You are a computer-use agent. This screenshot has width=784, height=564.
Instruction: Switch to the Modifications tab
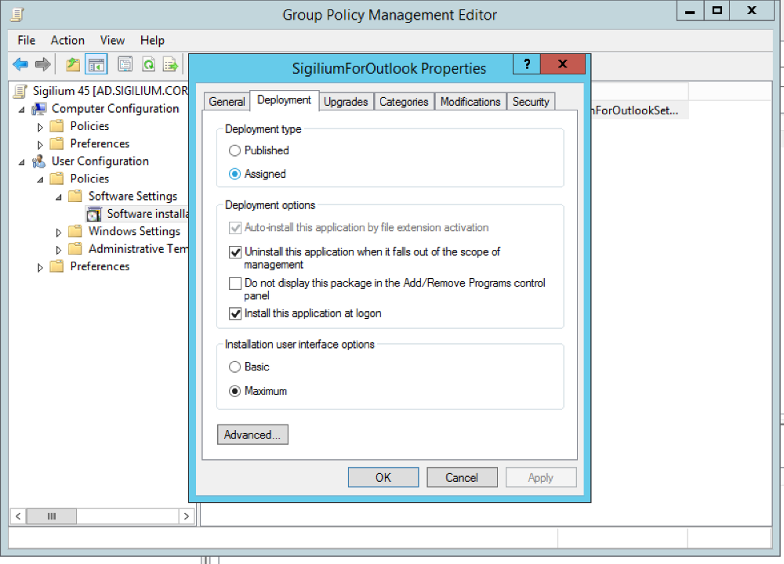tap(470, 102)
